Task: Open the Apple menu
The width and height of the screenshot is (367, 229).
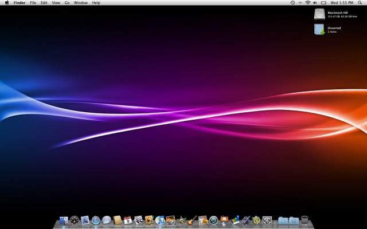Action: [7, 3]
